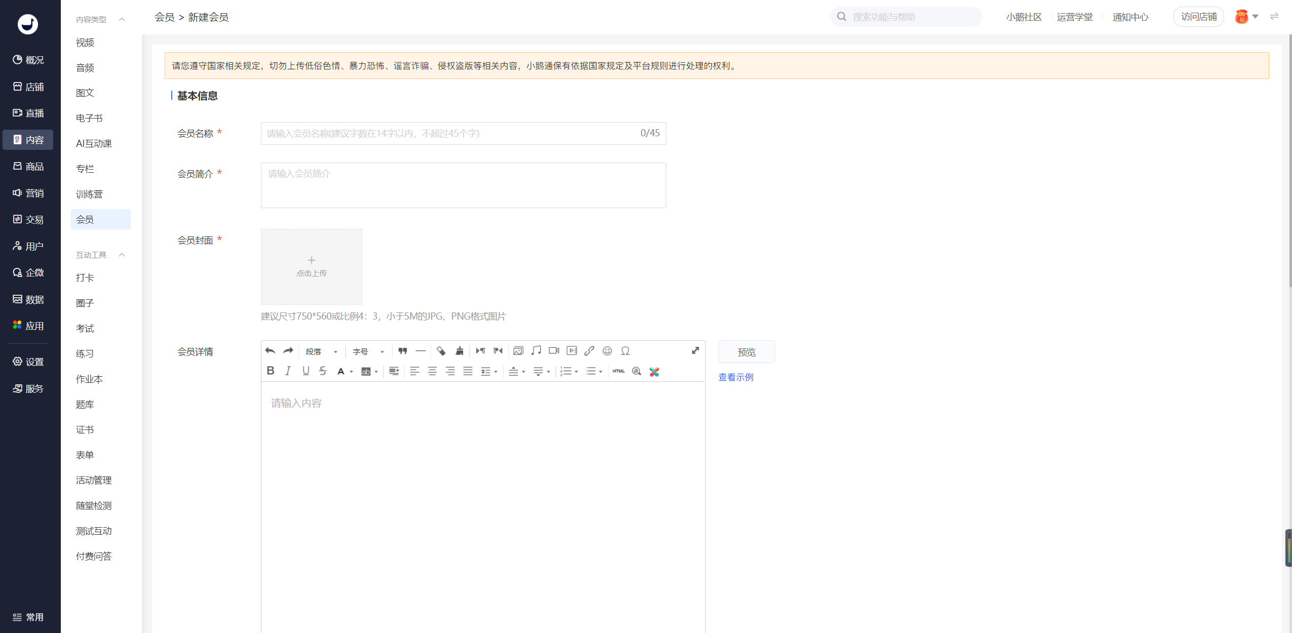Open emoji smiley picker
Screen dimensions: 1292x633
coord(607,351)
